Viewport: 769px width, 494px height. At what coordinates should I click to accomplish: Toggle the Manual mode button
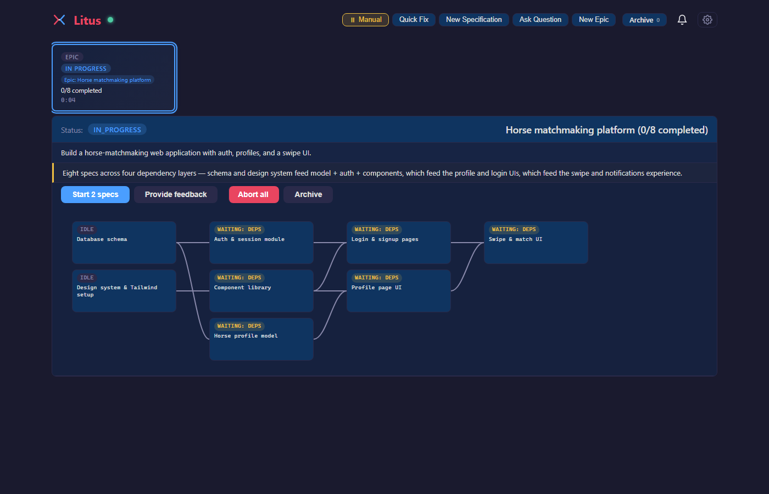(365, 20)
